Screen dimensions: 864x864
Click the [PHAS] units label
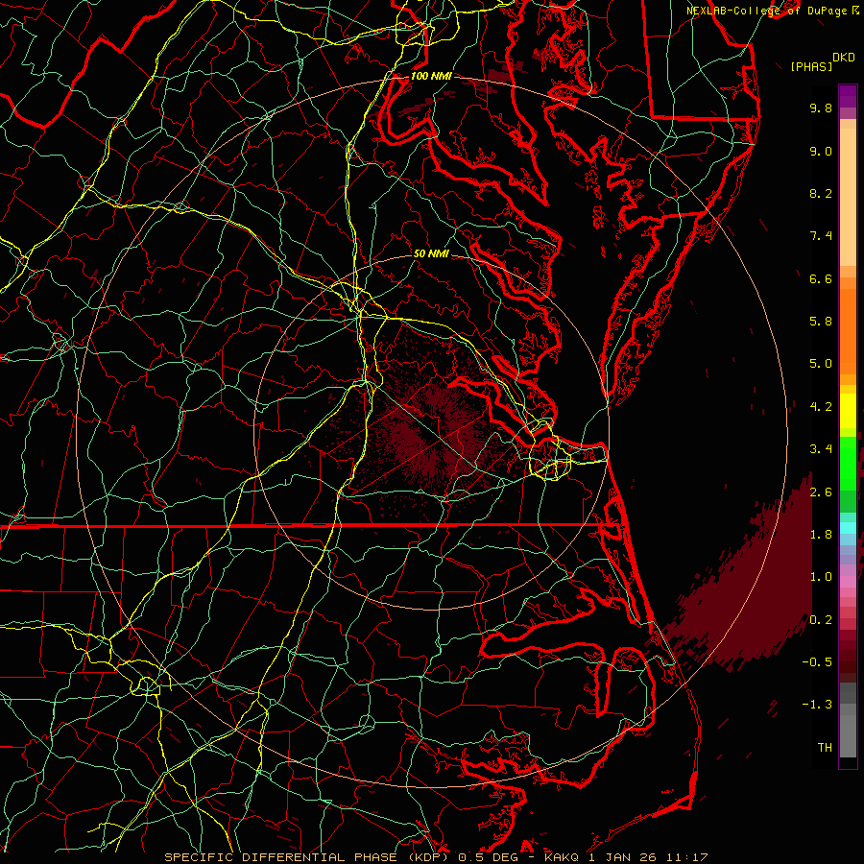tap(811, 67)
